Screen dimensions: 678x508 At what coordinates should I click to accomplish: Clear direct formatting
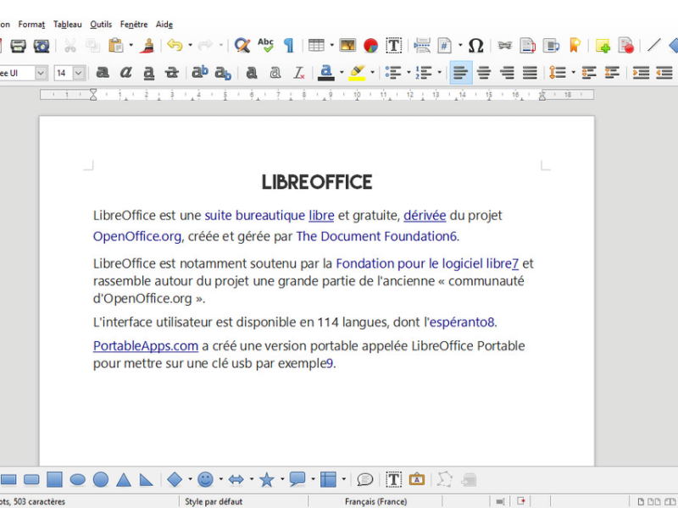pos(298,73)
